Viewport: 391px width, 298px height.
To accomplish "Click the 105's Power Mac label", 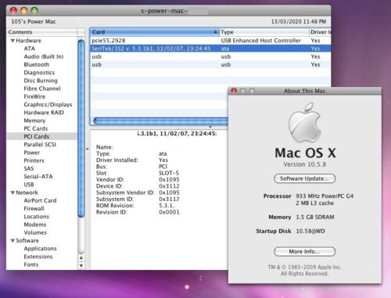I will pyautogui.click(x=34, y=22).
